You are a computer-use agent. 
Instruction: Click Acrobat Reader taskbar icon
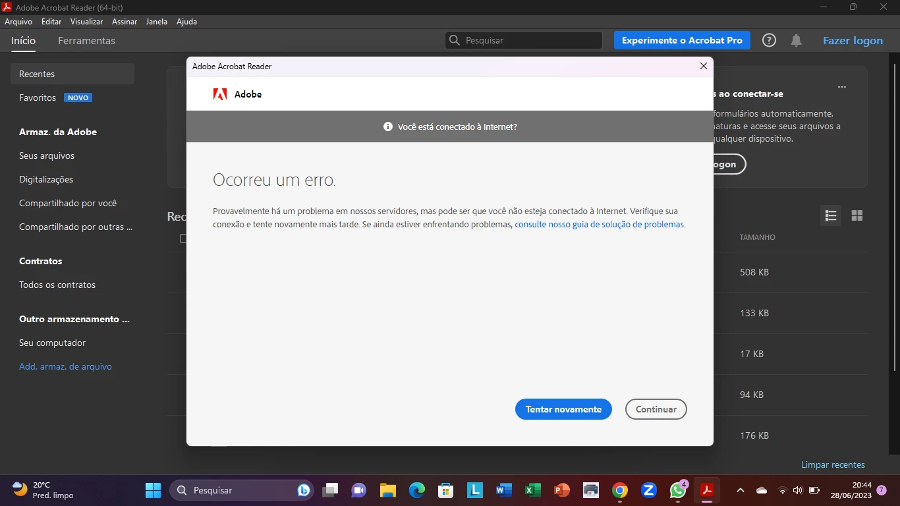point(707,490)
